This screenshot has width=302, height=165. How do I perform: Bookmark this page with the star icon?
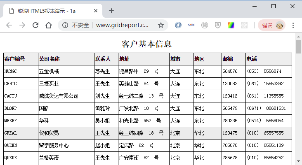161,25
